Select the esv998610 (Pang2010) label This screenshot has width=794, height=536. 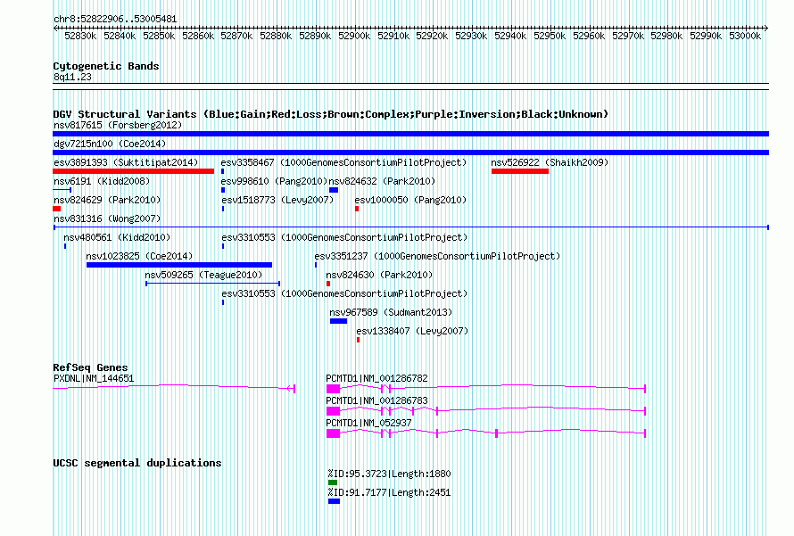click(274, 181)
